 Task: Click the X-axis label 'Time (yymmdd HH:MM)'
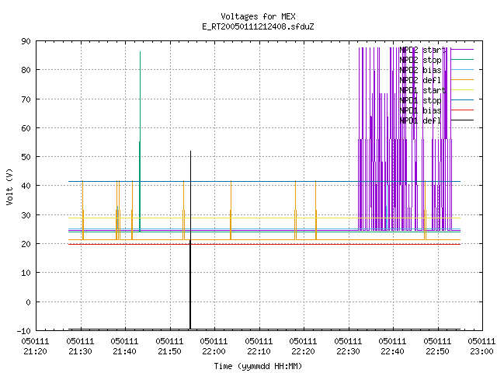pos(258,366)
